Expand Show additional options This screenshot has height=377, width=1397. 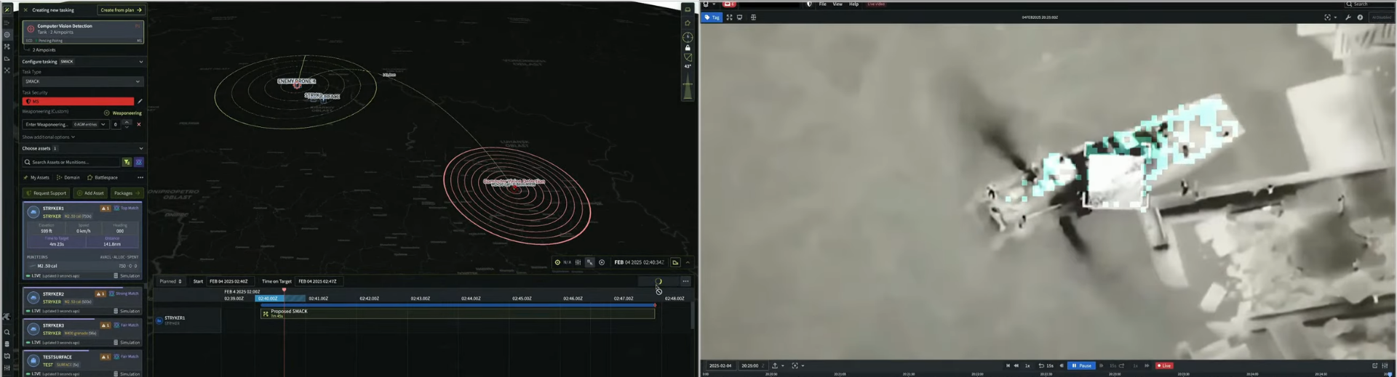click(x=48, y=137)
